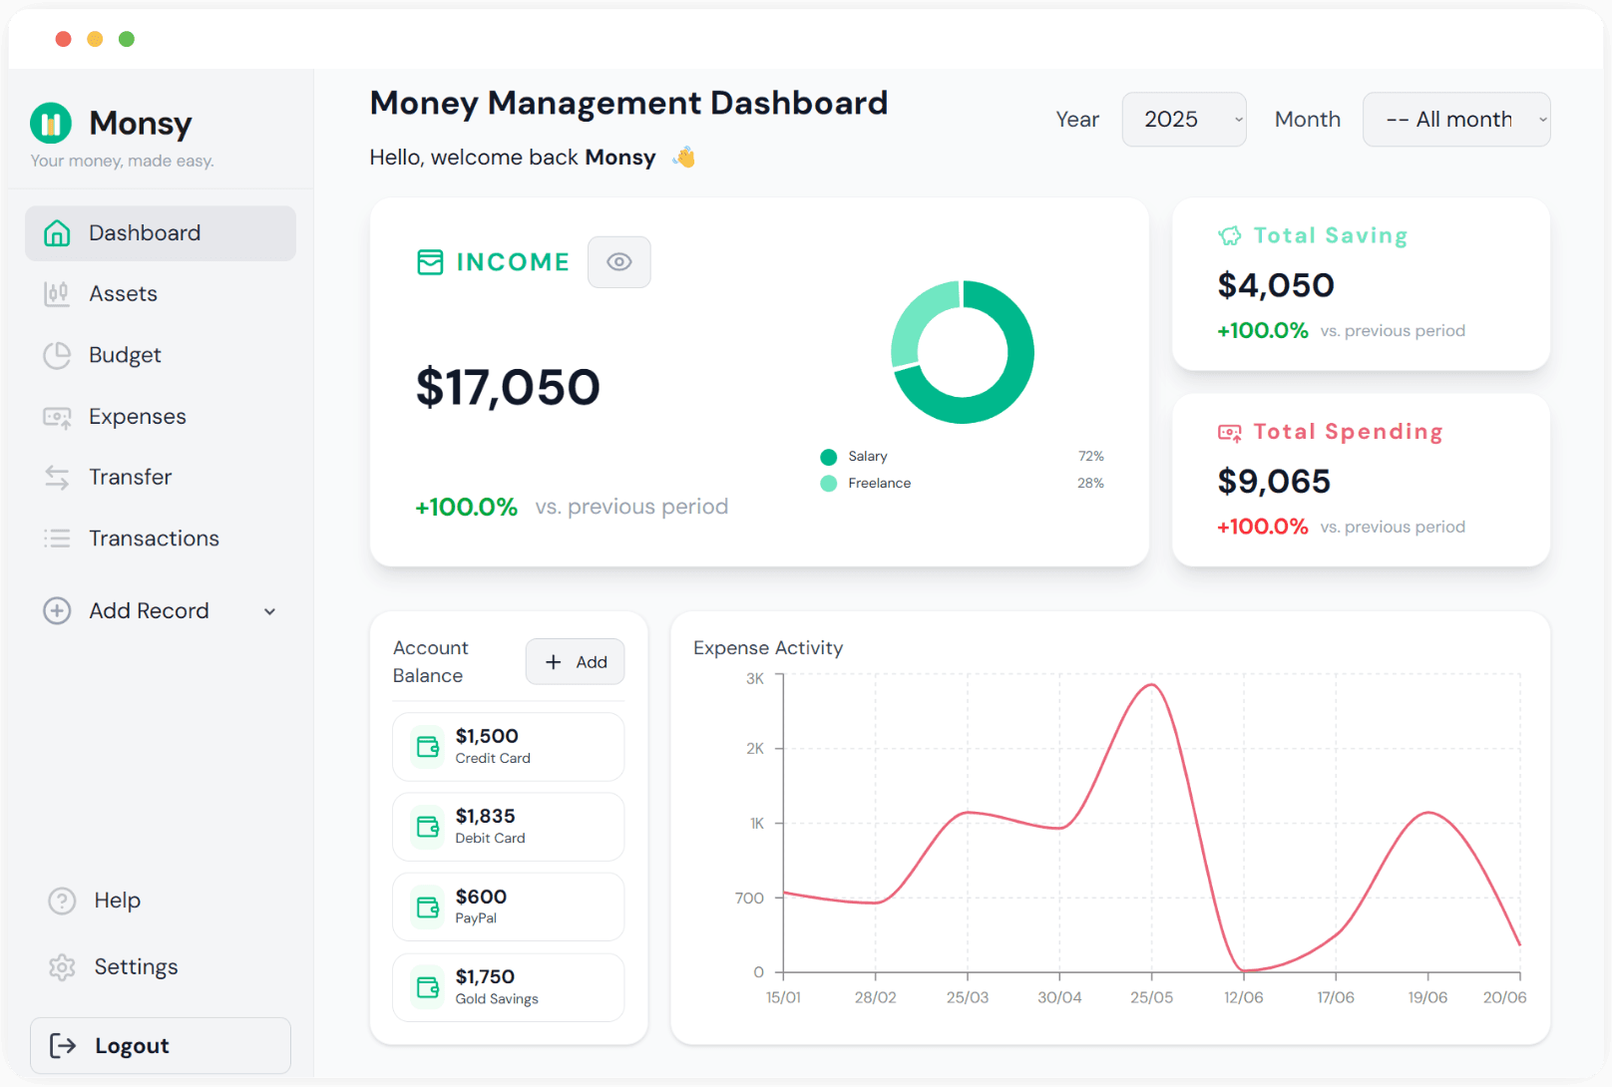Select the Expenses card icon
1612x1087 pixels.
click(x=57, y=416)
